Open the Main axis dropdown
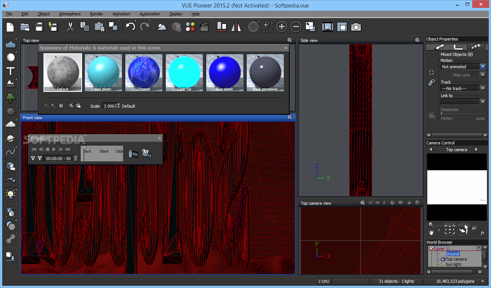This screenshot has width=491, height=288. (x=479, y=75)
